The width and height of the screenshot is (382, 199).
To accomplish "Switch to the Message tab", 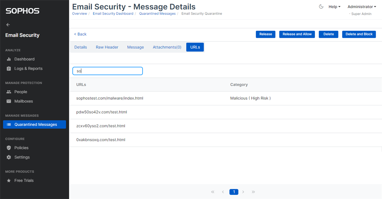I will [135, 47].
